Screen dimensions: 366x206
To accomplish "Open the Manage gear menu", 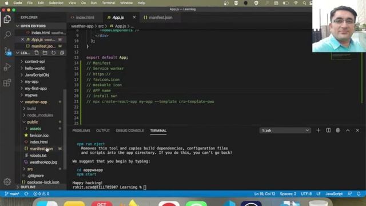I will click(x=7, y=181).
